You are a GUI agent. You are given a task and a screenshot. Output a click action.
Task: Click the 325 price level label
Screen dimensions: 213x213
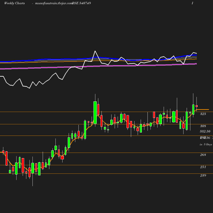(x=203, y=114)
